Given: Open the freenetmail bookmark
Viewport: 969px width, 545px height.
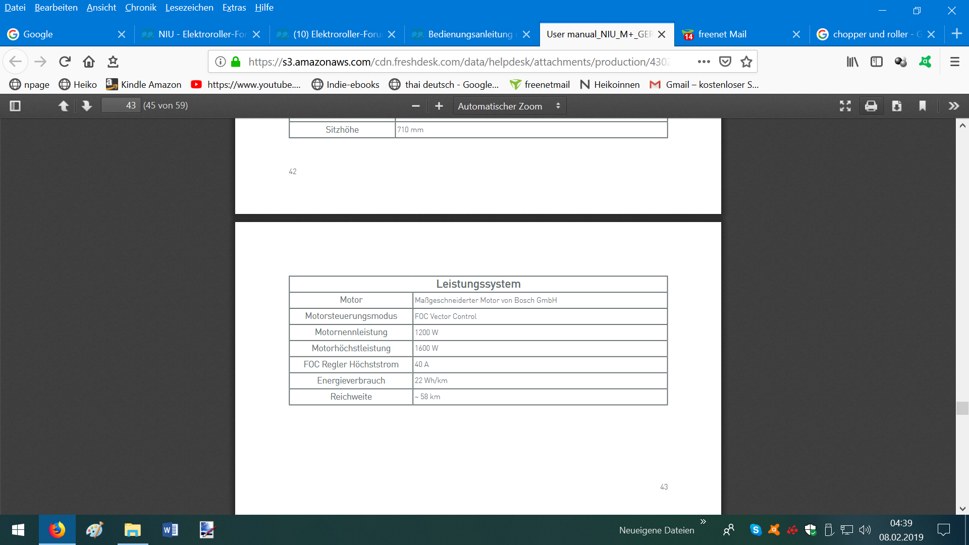Looking at the screenshot, I should point(540,84).
